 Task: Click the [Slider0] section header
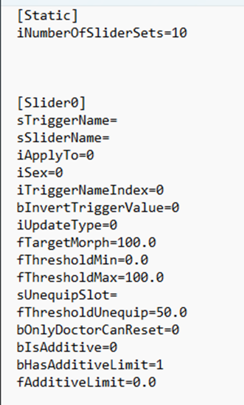51,103
